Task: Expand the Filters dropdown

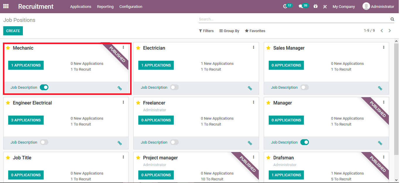Action: point(206,31)
